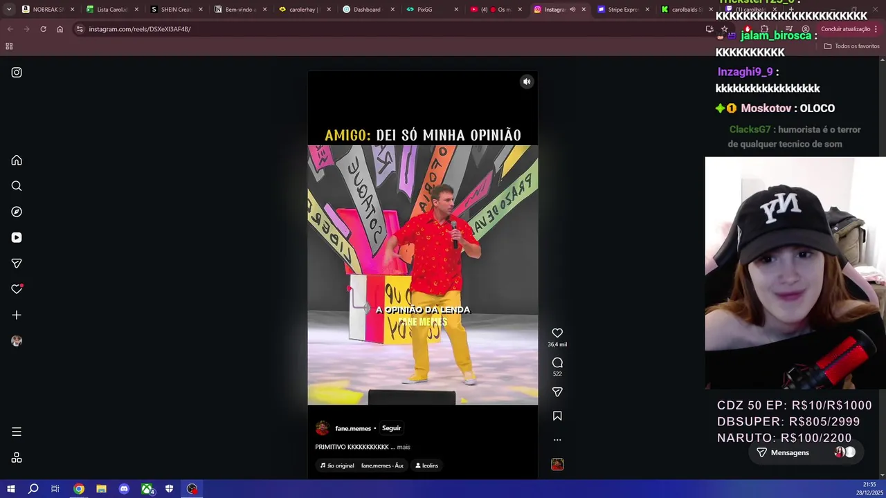The height and width of the screenshot is (498, 886).
Task: Open the tagged user leolins chip
Action: [426, 465]
